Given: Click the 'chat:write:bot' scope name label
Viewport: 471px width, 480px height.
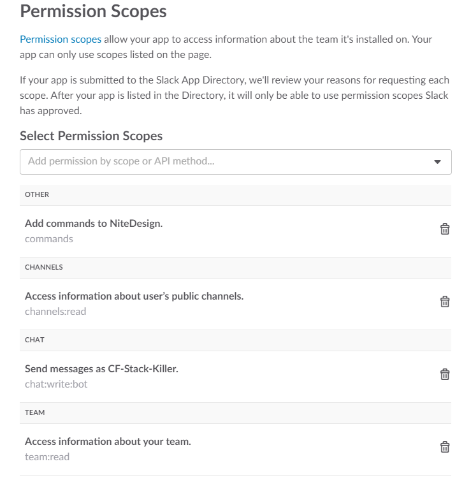Looking at the screenshot, I should [56, 384].
